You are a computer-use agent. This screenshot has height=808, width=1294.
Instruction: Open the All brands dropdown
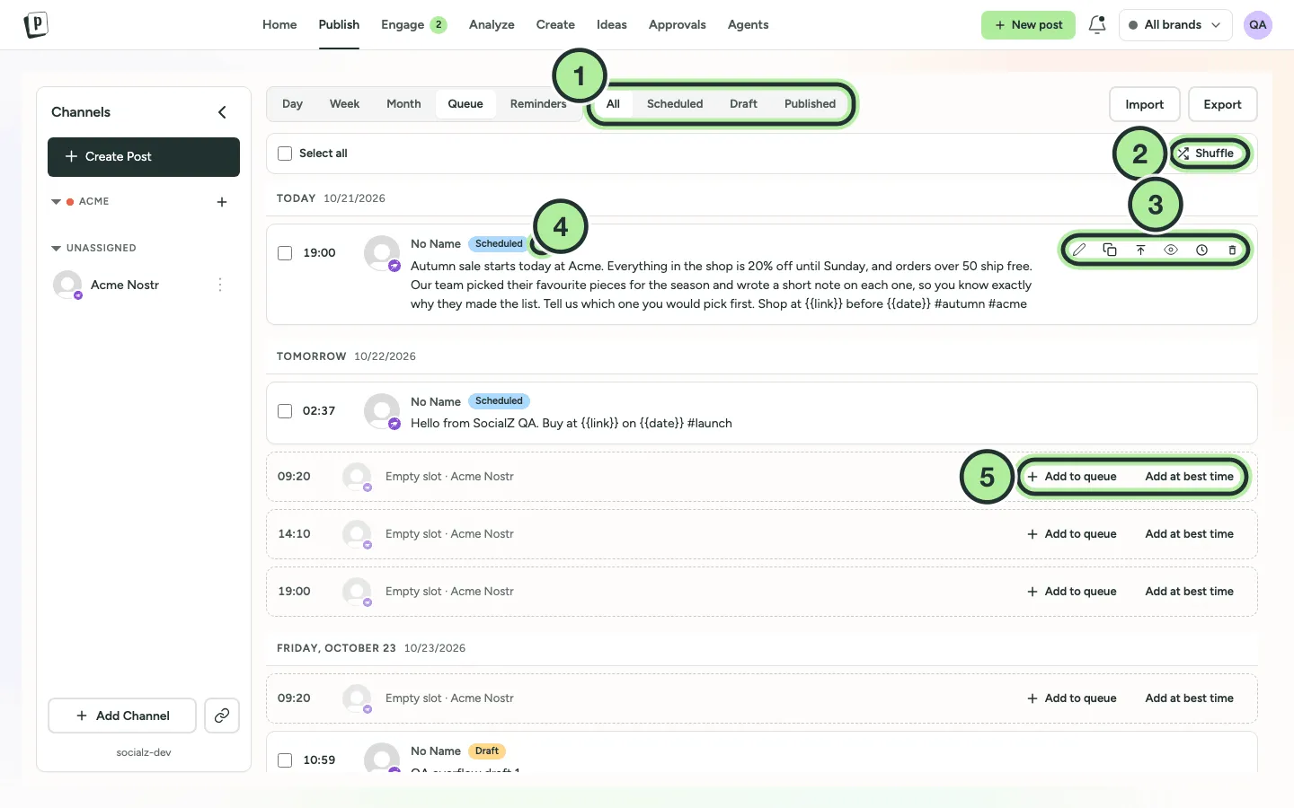pos(1174,25)
